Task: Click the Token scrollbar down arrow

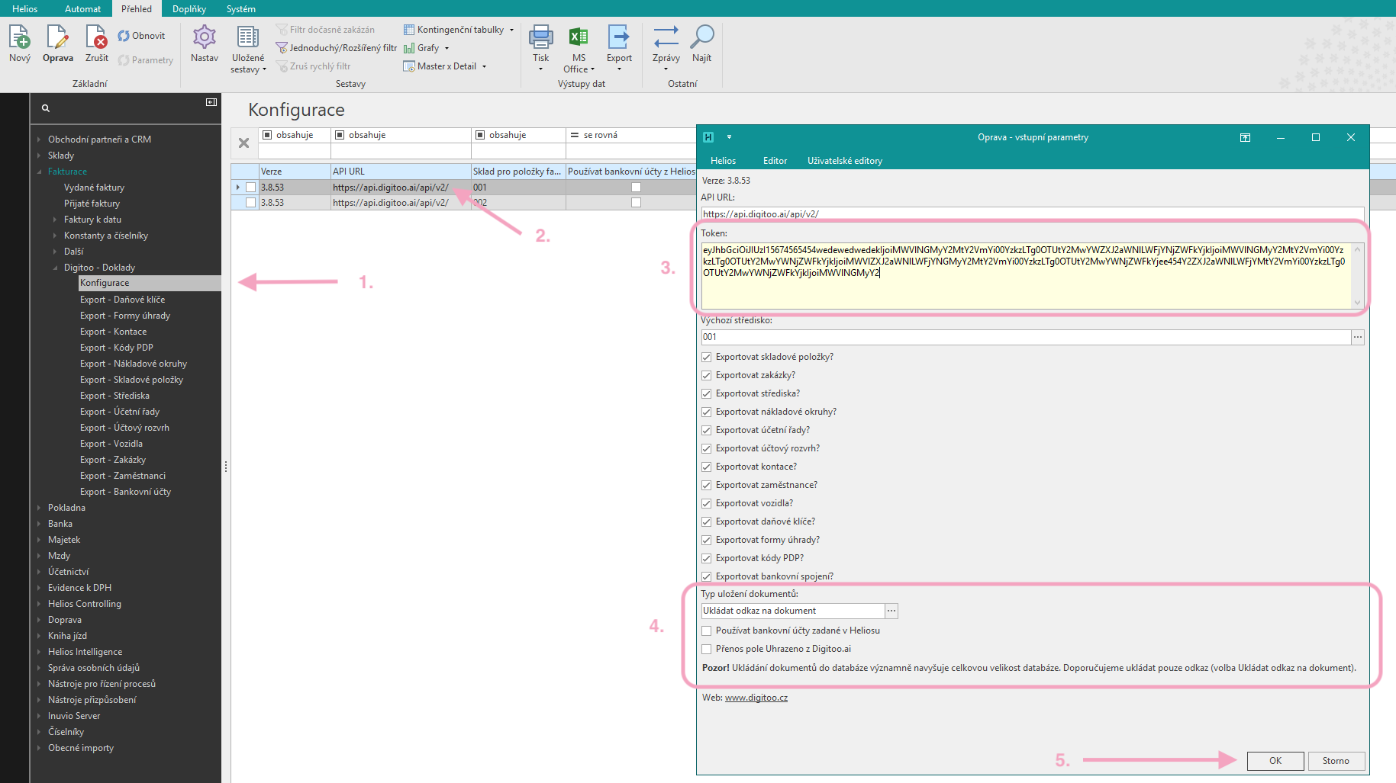Action: (x=1358, y=303)
